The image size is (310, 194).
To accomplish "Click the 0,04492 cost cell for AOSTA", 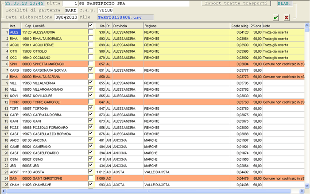I will point(240,172).
